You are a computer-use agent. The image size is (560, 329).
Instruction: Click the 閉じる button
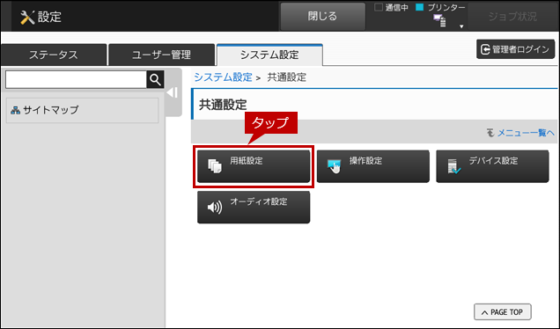point(322,17)
